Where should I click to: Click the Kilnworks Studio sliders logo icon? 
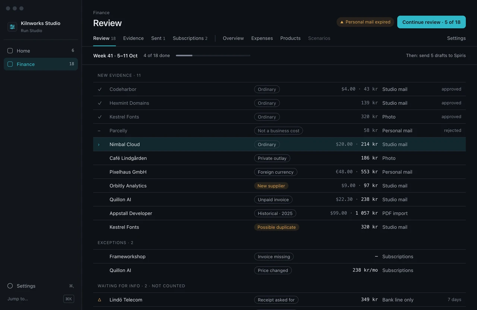pos(12,27)
